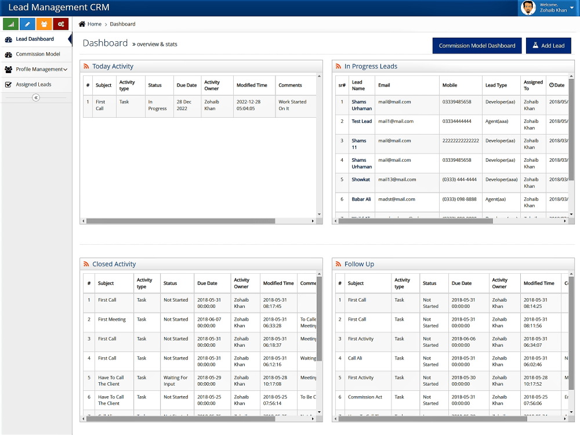Click the Lead Dashboard gauge icon
580x435 pixels.
point(9,39)
